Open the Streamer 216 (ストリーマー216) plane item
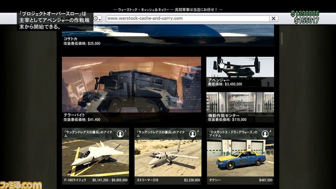The width and height of the screenshot is (336, 189). click(168, 156)
